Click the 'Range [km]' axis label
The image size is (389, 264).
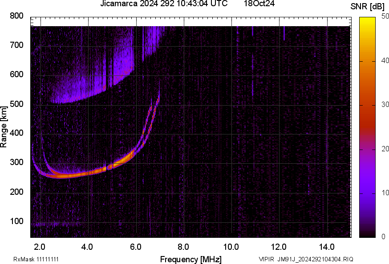coord(4,127)
